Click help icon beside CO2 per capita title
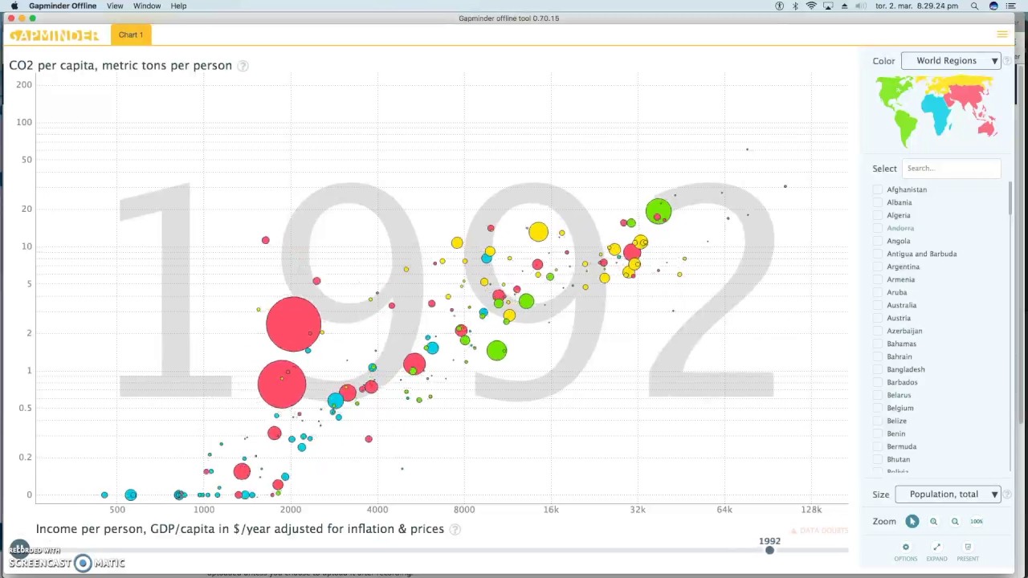Screen dimensions: 1028x578 [x=243, y=66]
